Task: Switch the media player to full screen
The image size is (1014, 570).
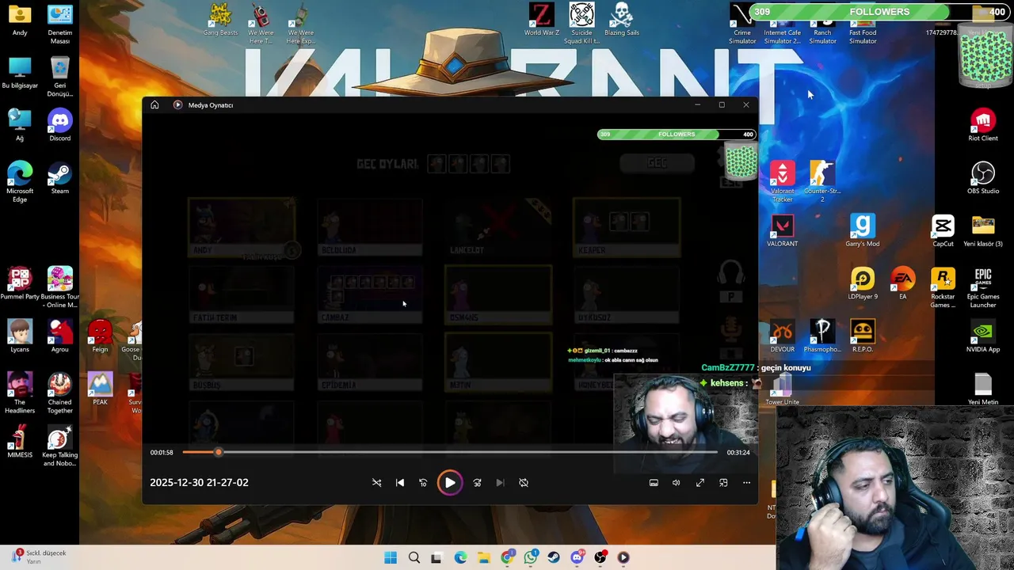Action: point(700,483)
